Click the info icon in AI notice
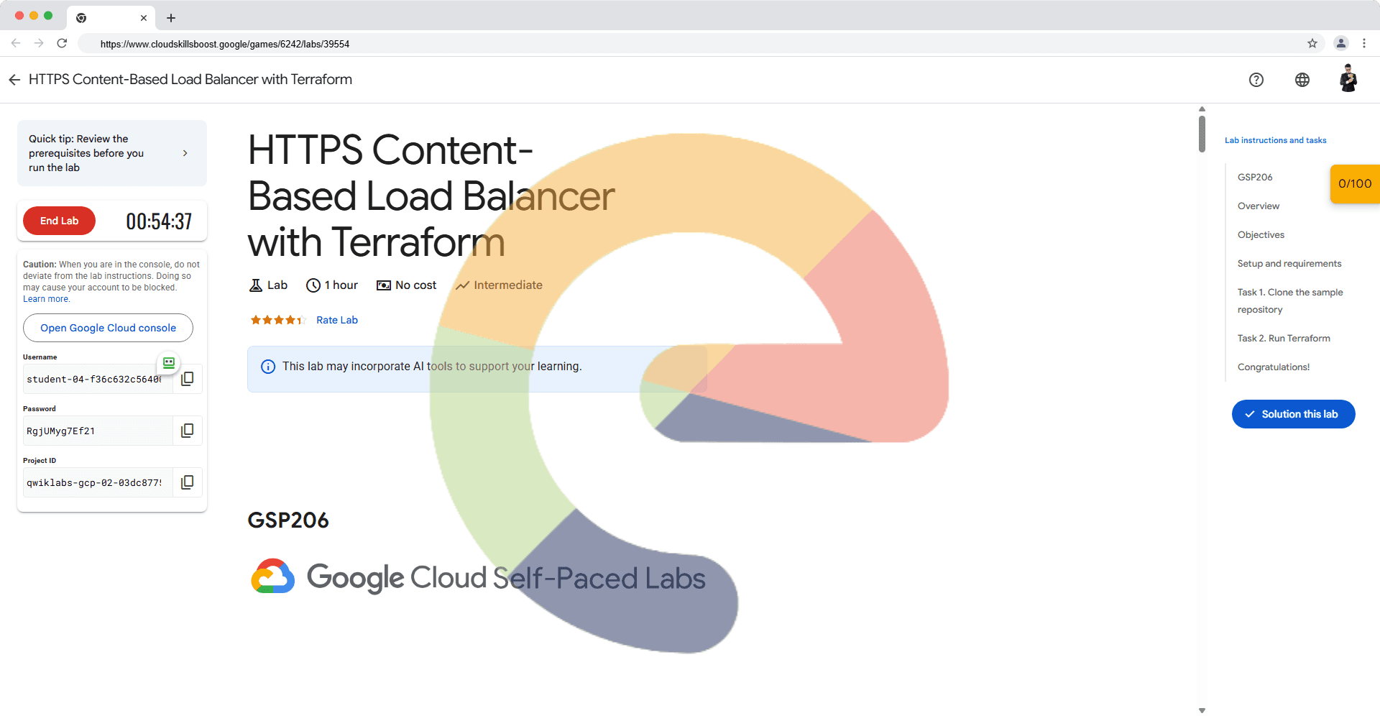This screenshot has height=716, width=1380. [268, 367]
